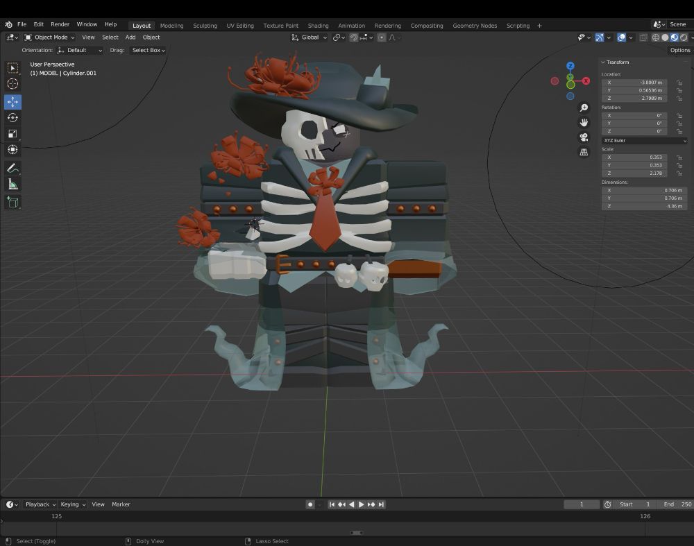The height and width of the screenshot is (546, 694).
Task: Toggle the preview range stopwatch
Action: (x=608, y=504)
